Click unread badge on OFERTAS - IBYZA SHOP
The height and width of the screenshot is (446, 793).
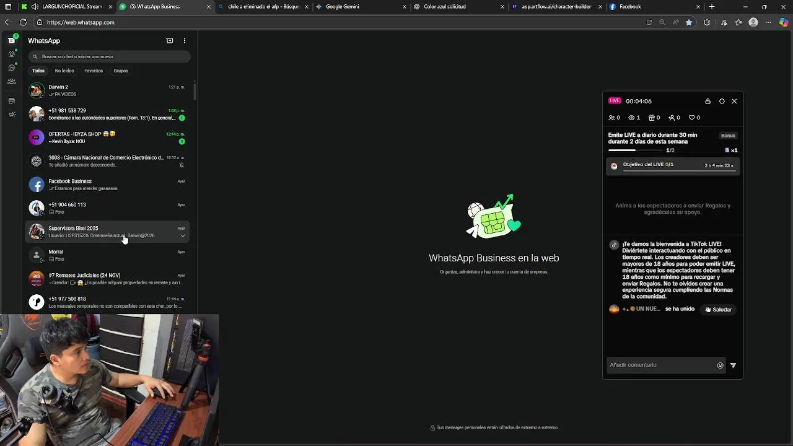182,141
